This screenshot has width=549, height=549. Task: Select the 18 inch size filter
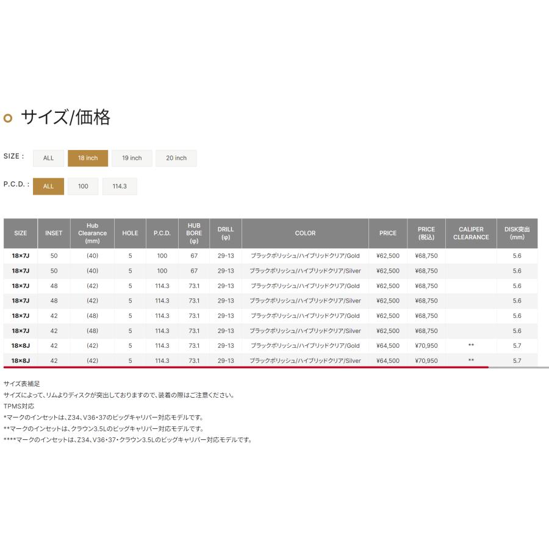tap(88, 158)
